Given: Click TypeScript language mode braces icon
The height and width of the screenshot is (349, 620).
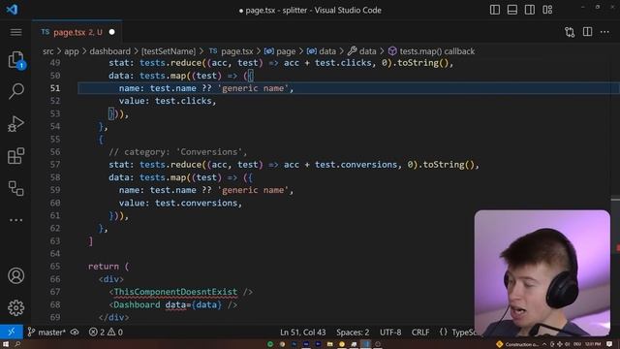Looking at the screenshot, I should 444,332.
